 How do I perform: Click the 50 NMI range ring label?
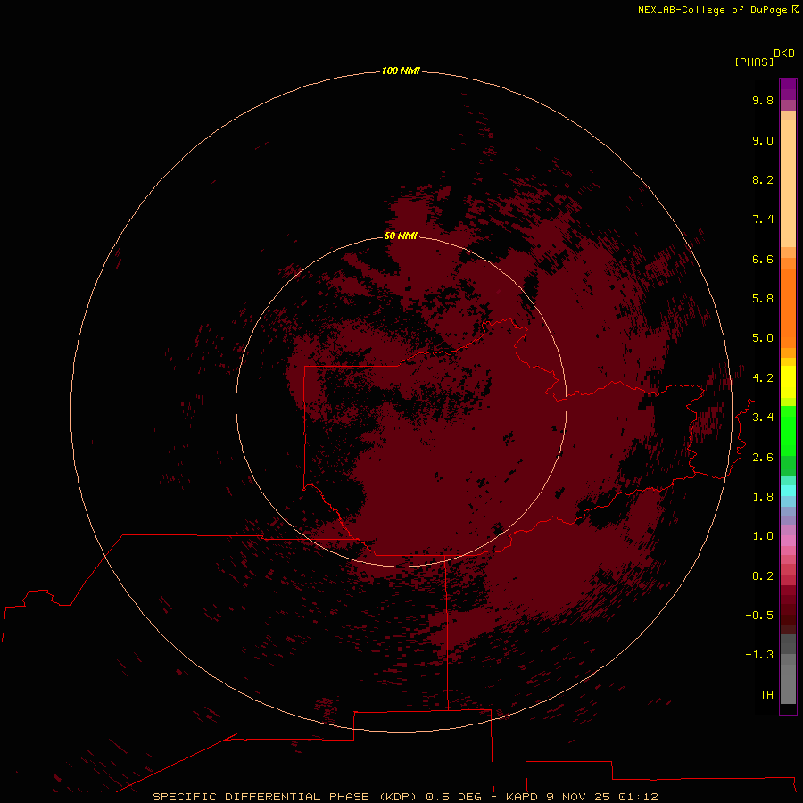pyautogui.click(x=401, y=236)
